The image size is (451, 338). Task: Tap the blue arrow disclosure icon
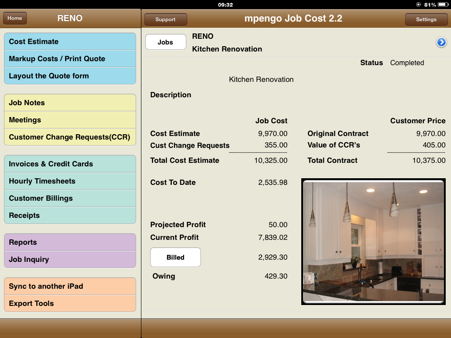pyautogui.click(x=441, y=42)
